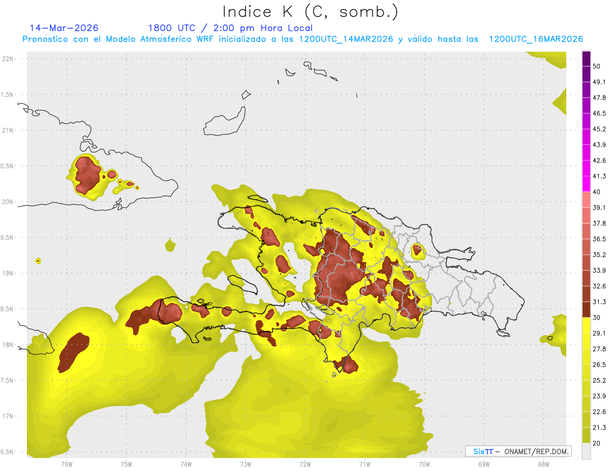
Task: Click the colorbar label '32.6'
Action: point(599,286)
